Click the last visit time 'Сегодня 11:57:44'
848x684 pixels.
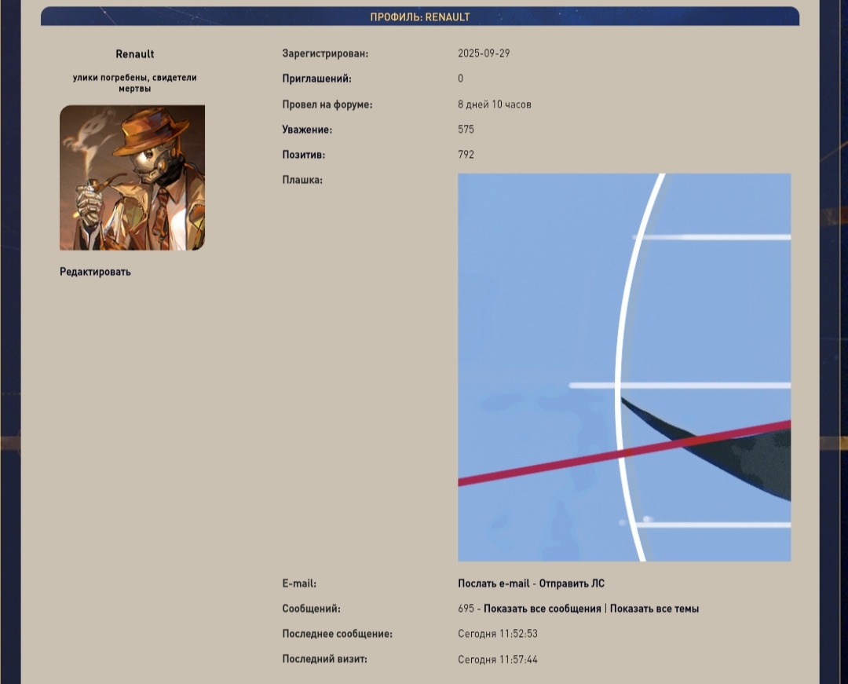pos(498,659)
